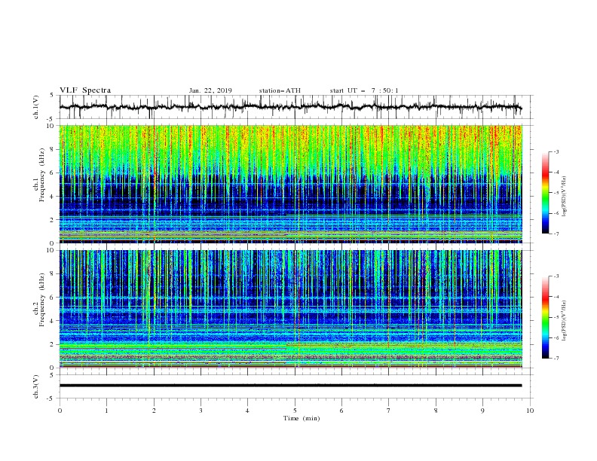The width and height of the screenshot is (597, 461).
Task: Click the "Time (min)" axis label
Action: (302, 418)
